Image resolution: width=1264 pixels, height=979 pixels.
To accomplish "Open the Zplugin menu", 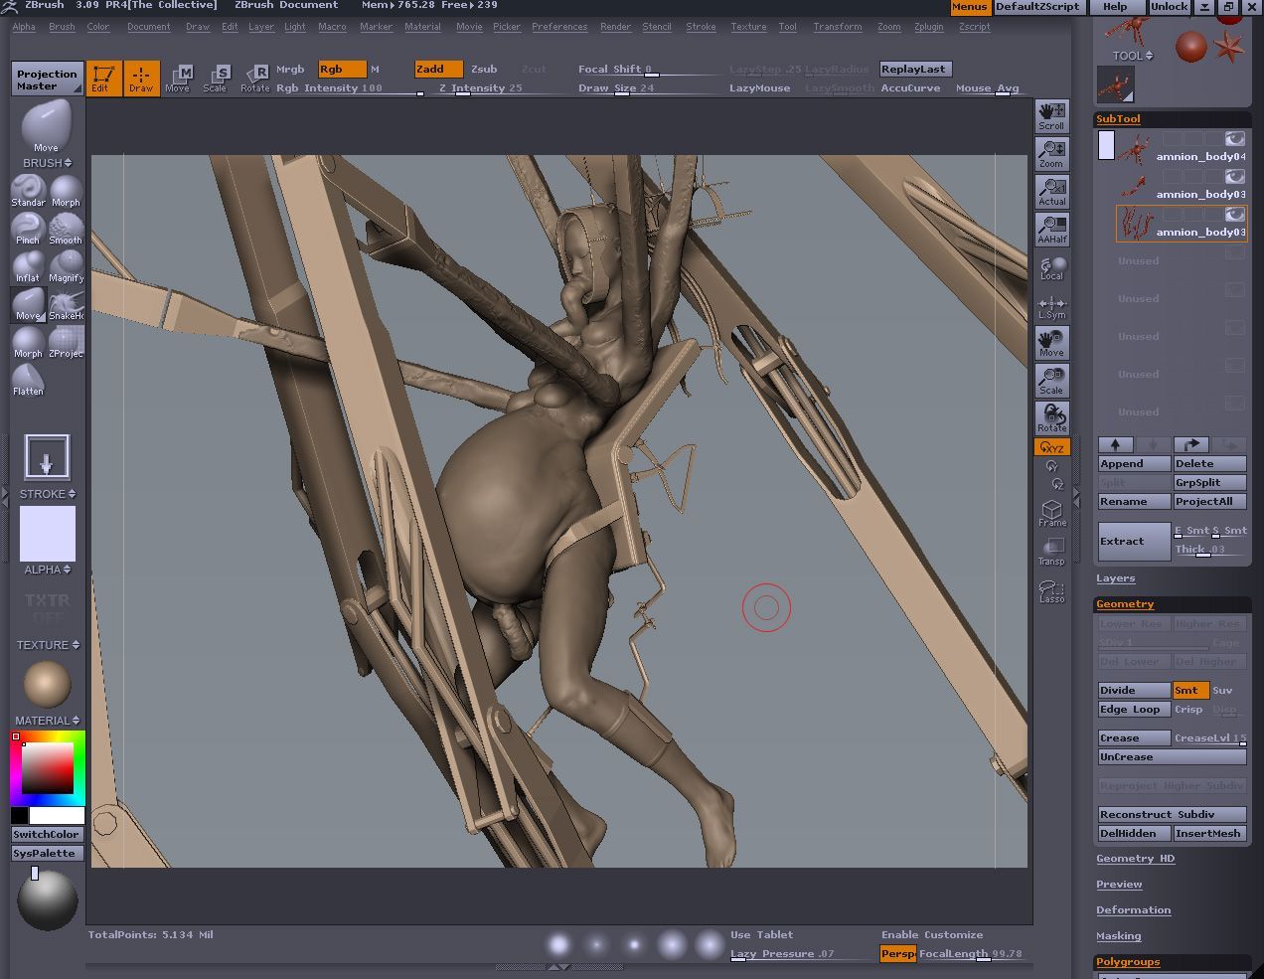I will (928, 27).
